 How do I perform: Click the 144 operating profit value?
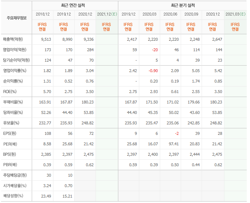click(x=219, y=50)
